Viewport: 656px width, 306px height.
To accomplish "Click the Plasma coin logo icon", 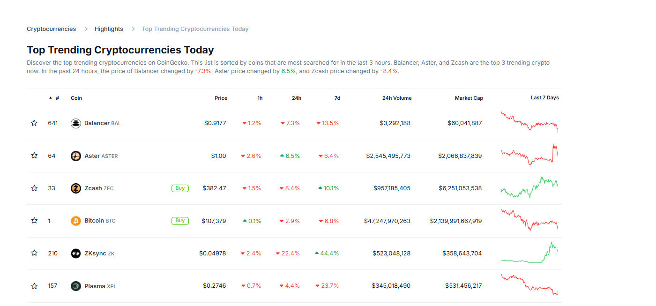I will point(75,285).
